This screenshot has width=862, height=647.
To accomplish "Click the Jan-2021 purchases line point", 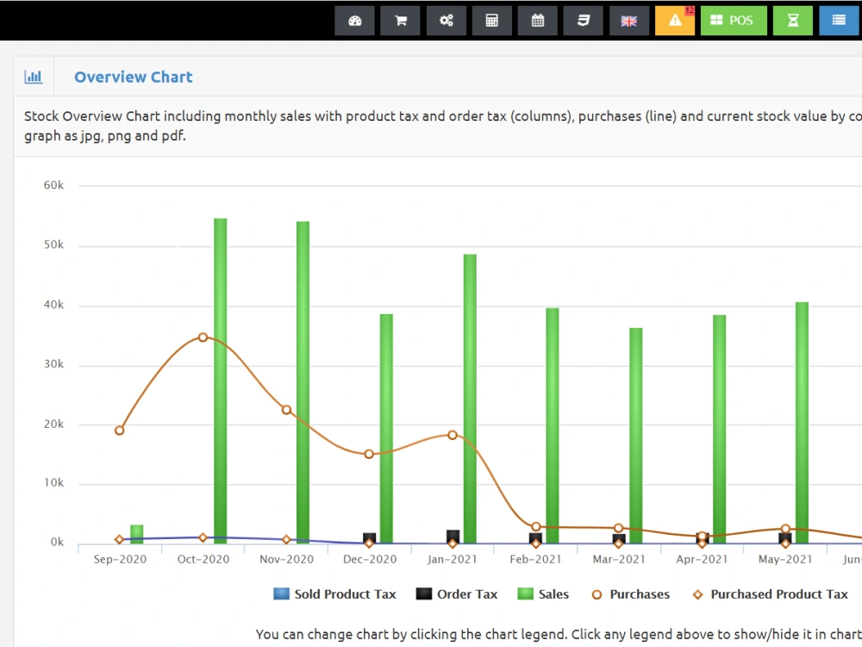I will tap(453, 435).
